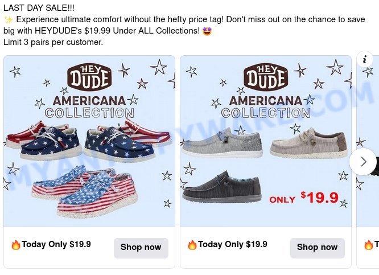
Task: Select the beige shoe image
Action: 308,143
